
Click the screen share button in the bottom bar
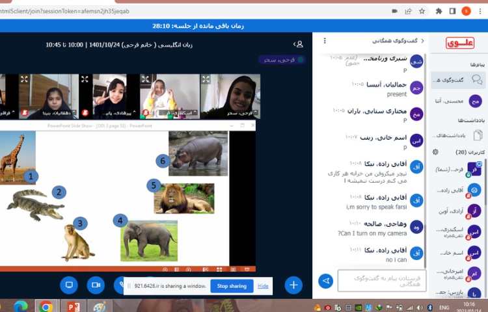tap(69, 285)
